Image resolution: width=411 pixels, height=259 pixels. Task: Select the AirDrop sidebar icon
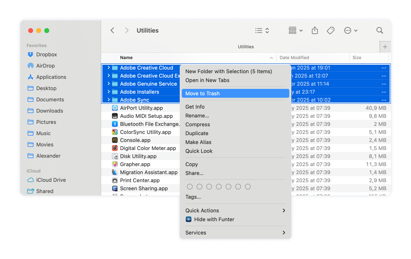click(30, 66)
